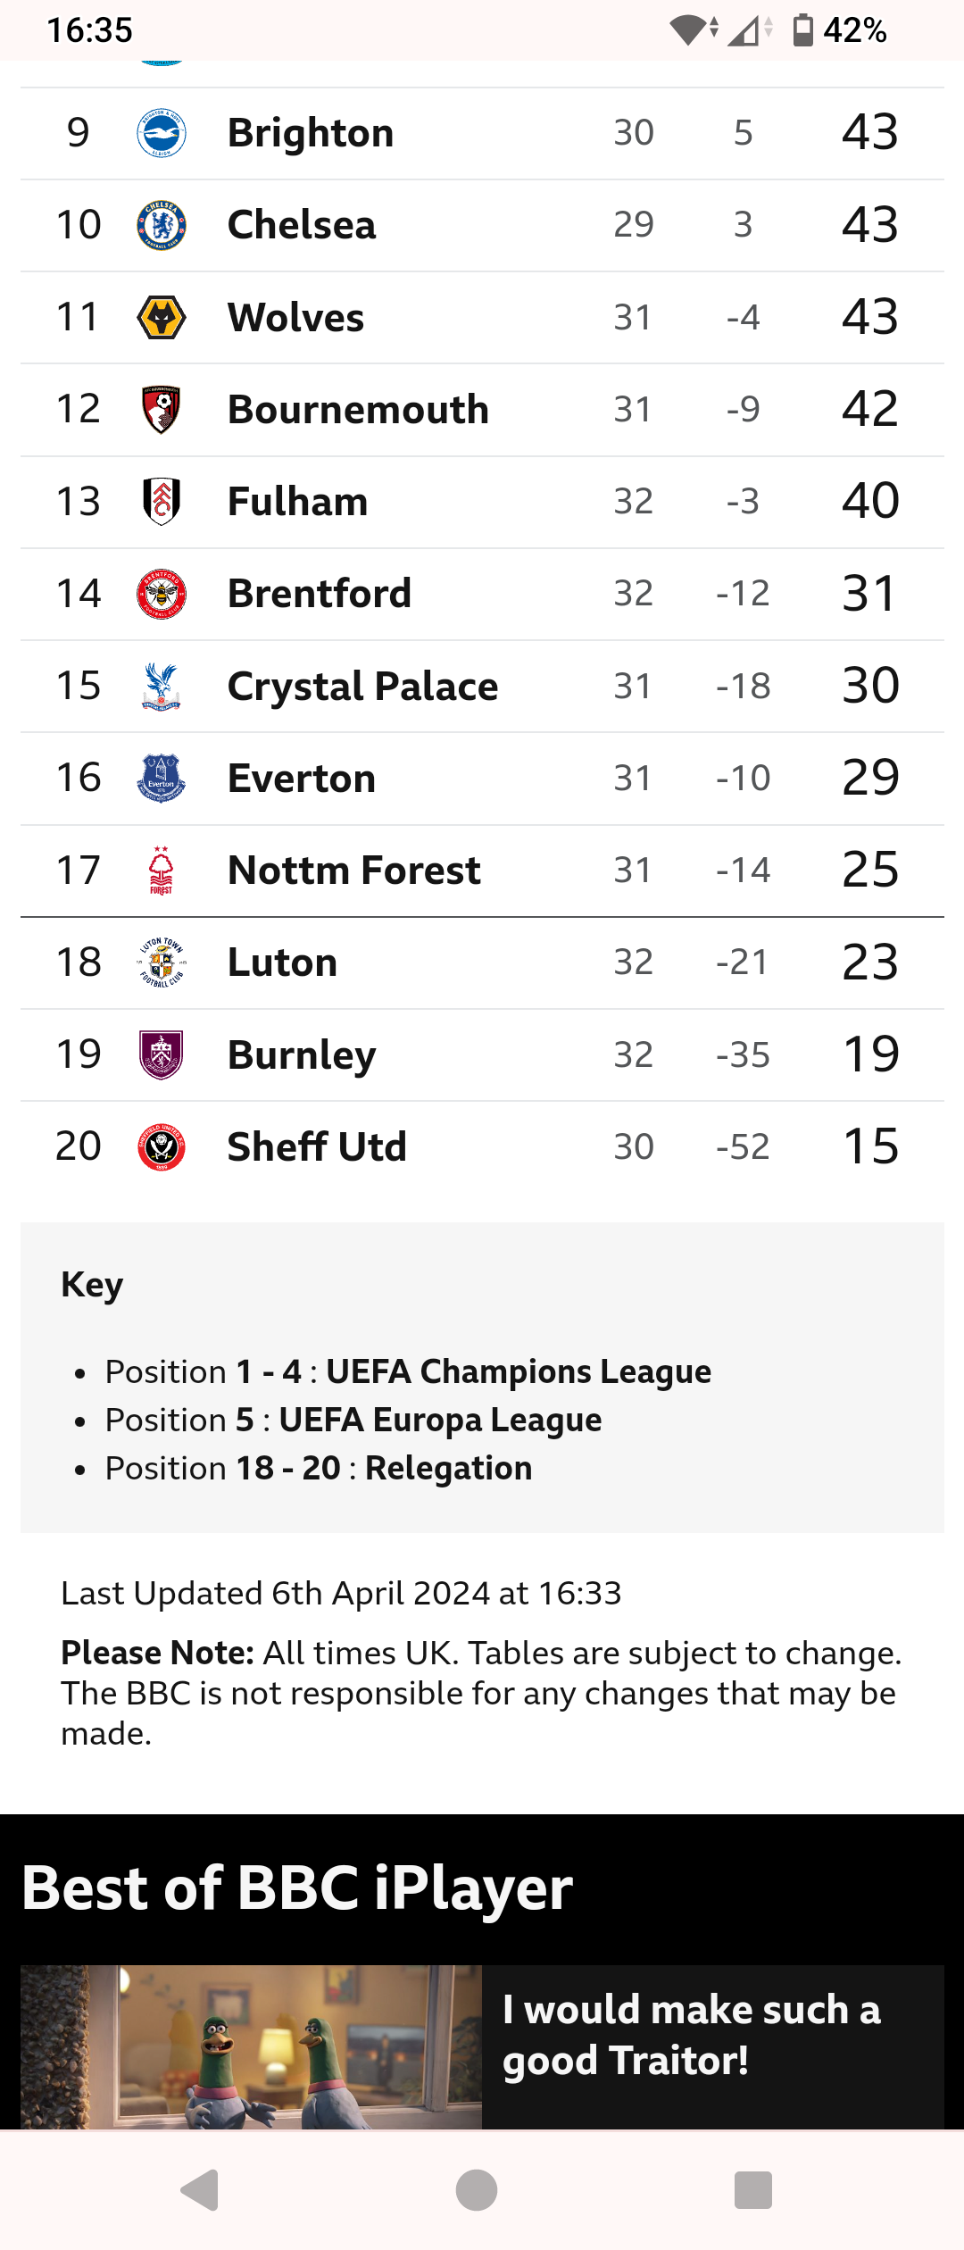Open the Sheff Utd team link

(317, 1146)
